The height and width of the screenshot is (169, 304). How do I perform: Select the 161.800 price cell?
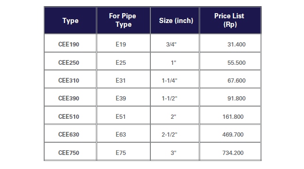[x=230, y=115]
